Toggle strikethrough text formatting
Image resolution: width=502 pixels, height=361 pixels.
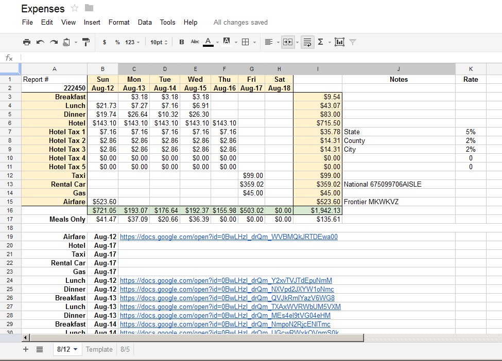(195, 42)
